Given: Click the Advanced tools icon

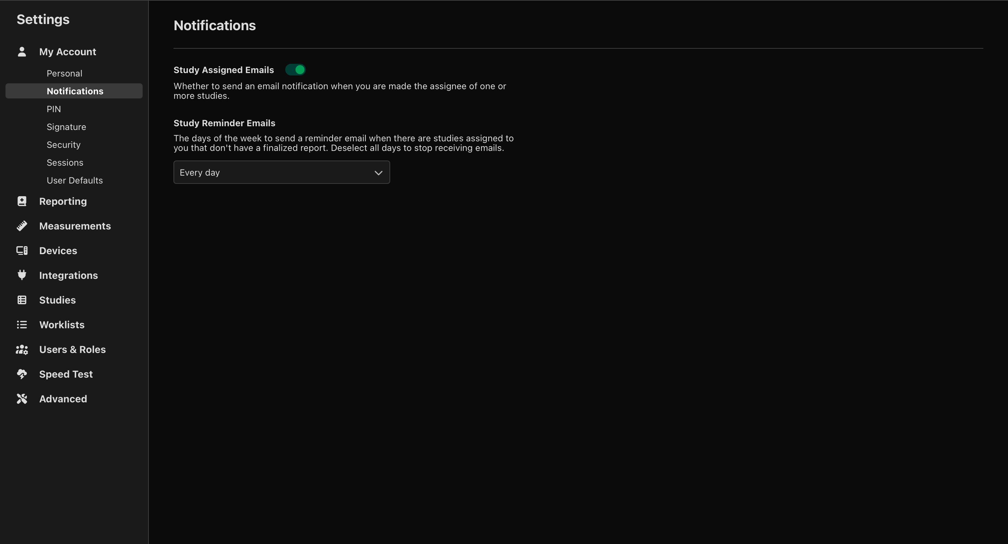Looking at the screenshot, I should tap(22, 399).
